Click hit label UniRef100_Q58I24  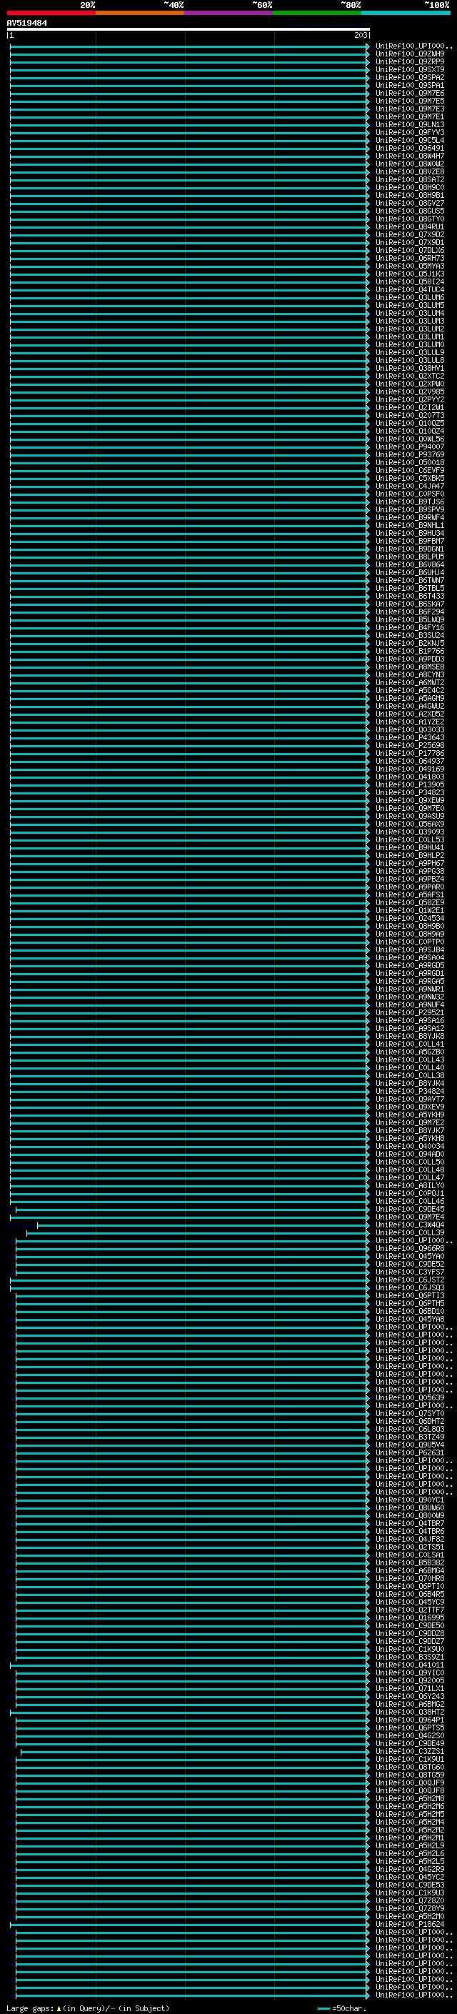[x=410, y=282]
